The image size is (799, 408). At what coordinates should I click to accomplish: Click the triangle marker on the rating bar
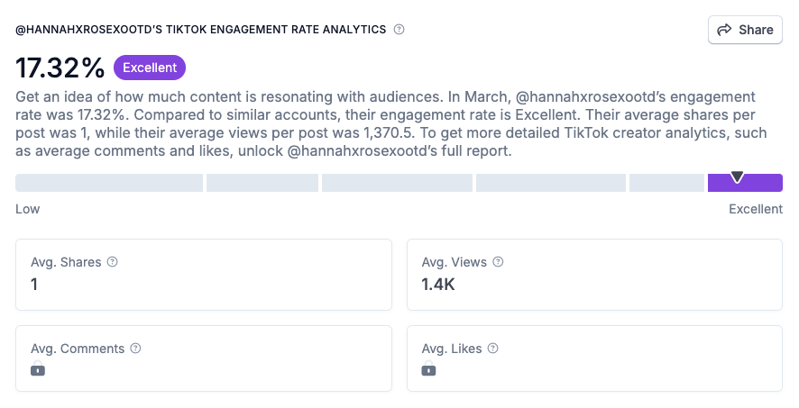(x=738, y=177)
